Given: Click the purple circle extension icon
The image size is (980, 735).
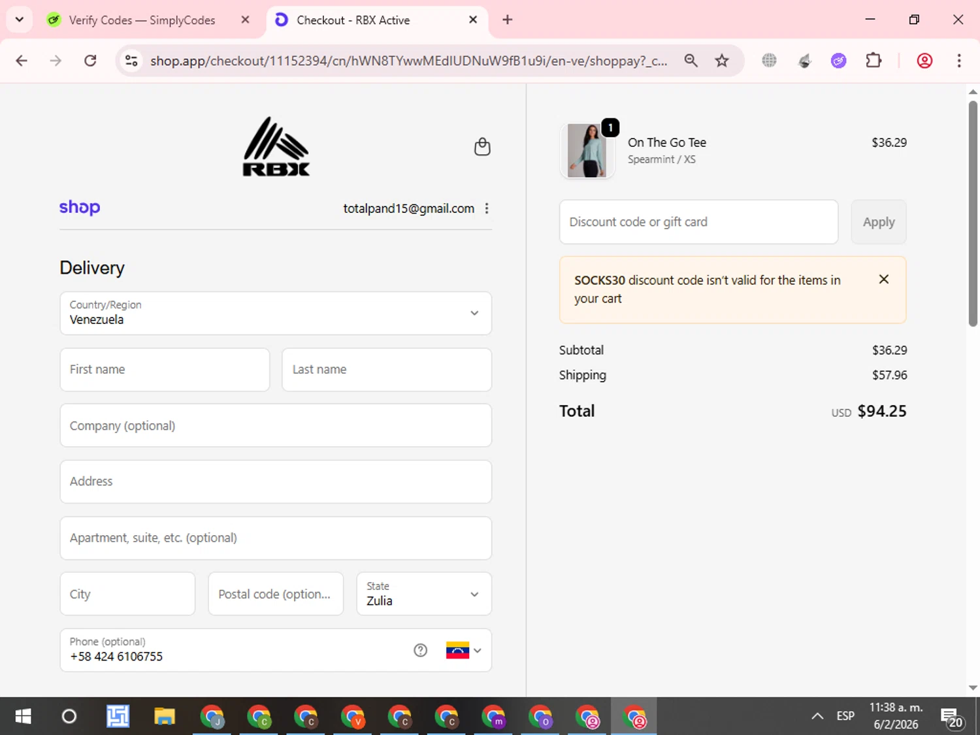Looking at the screenshot, I should click(839, 61).
